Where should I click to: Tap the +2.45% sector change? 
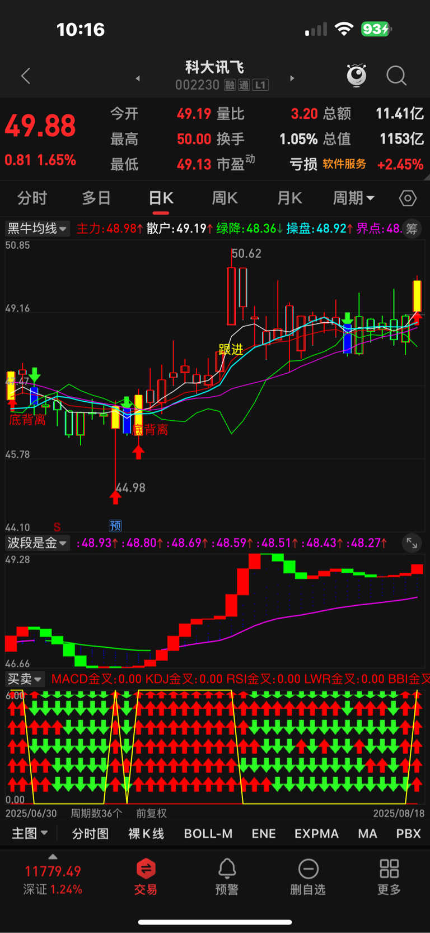400,164
